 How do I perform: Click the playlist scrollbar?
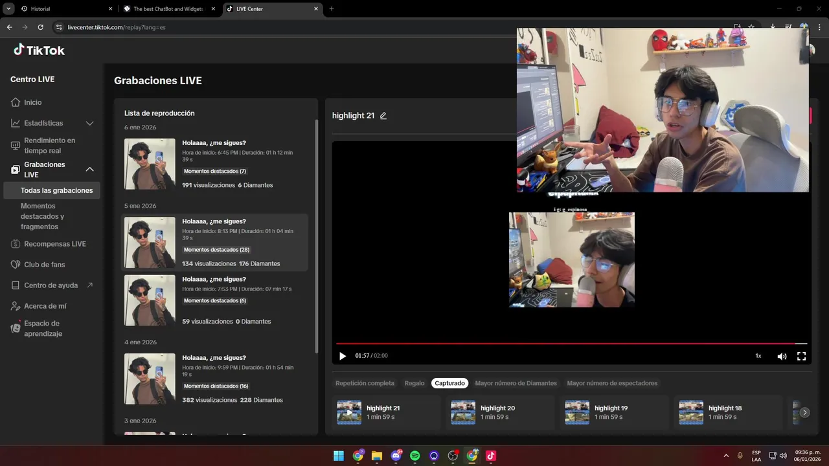point(316,236)
